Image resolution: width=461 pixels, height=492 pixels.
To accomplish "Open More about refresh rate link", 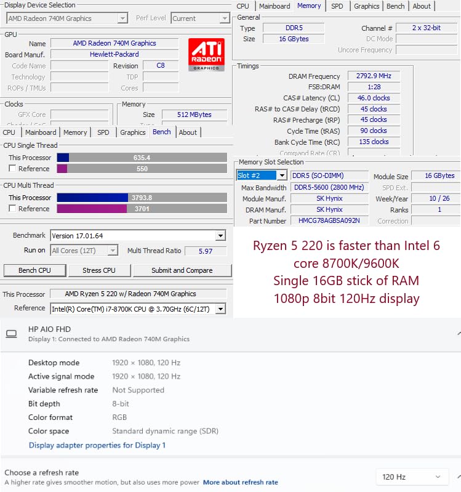I will pyautogui.click(x=241, y=482).
